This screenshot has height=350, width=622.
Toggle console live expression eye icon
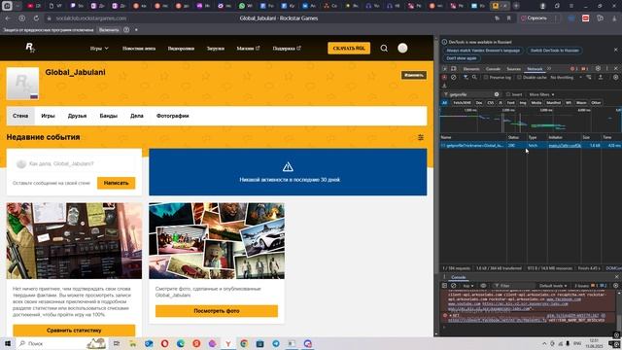pyautogui.click(x=483, y=286)
